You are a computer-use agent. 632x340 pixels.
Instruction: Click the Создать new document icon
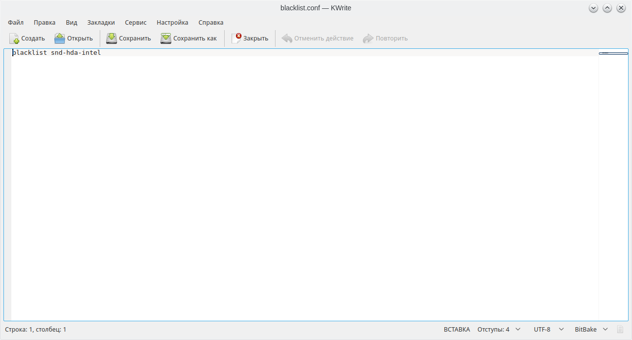pos(14,38)
